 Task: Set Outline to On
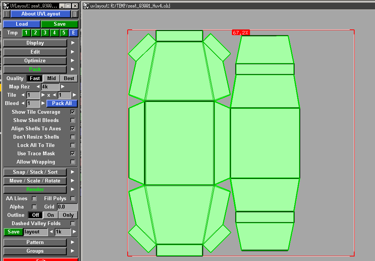click(x=51, y=215)
